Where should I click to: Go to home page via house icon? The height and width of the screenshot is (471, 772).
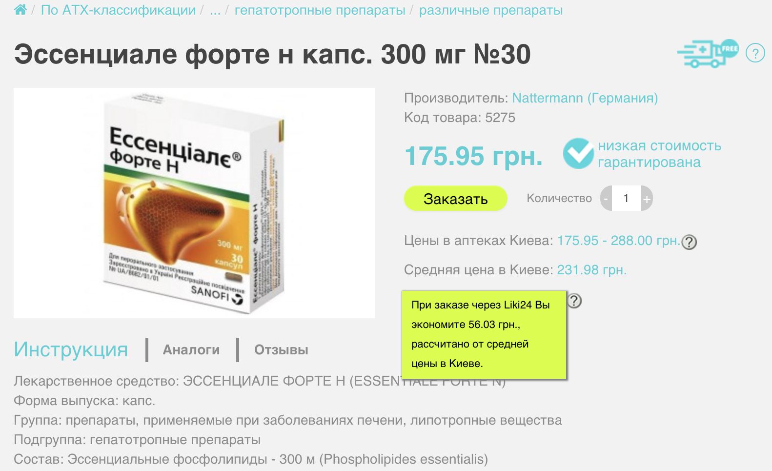20,10
